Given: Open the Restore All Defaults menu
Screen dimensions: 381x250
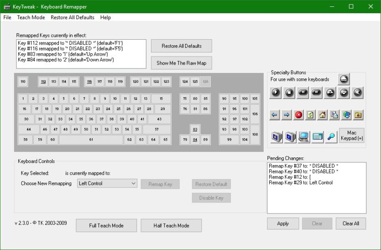Looking at the screenshot, I should coord(73,17).
